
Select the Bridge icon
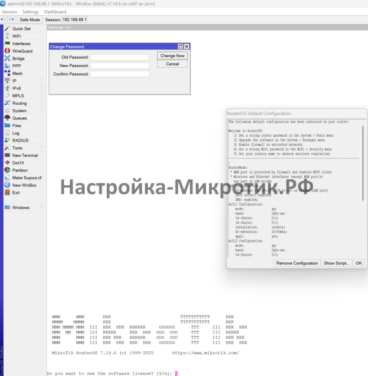tap(7, 58)
